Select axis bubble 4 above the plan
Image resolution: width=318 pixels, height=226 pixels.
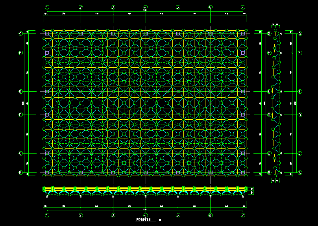pyautogui.click(x=145, y=7)
